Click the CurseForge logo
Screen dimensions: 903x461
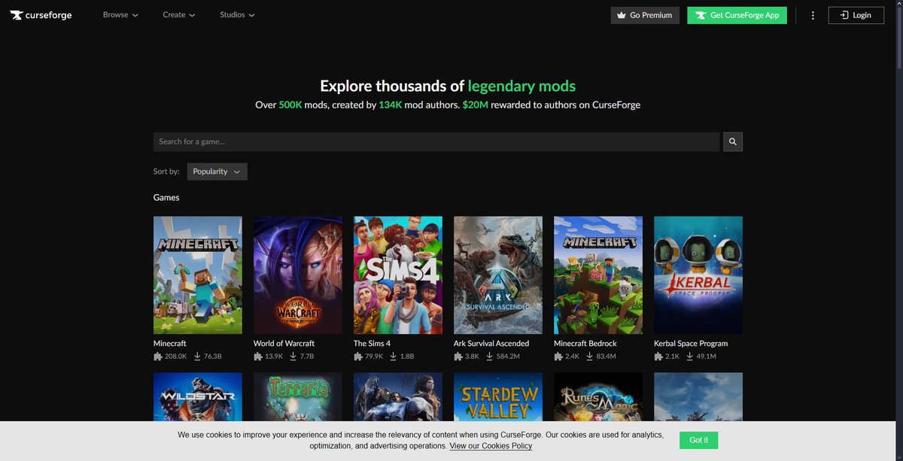(41, 14)
